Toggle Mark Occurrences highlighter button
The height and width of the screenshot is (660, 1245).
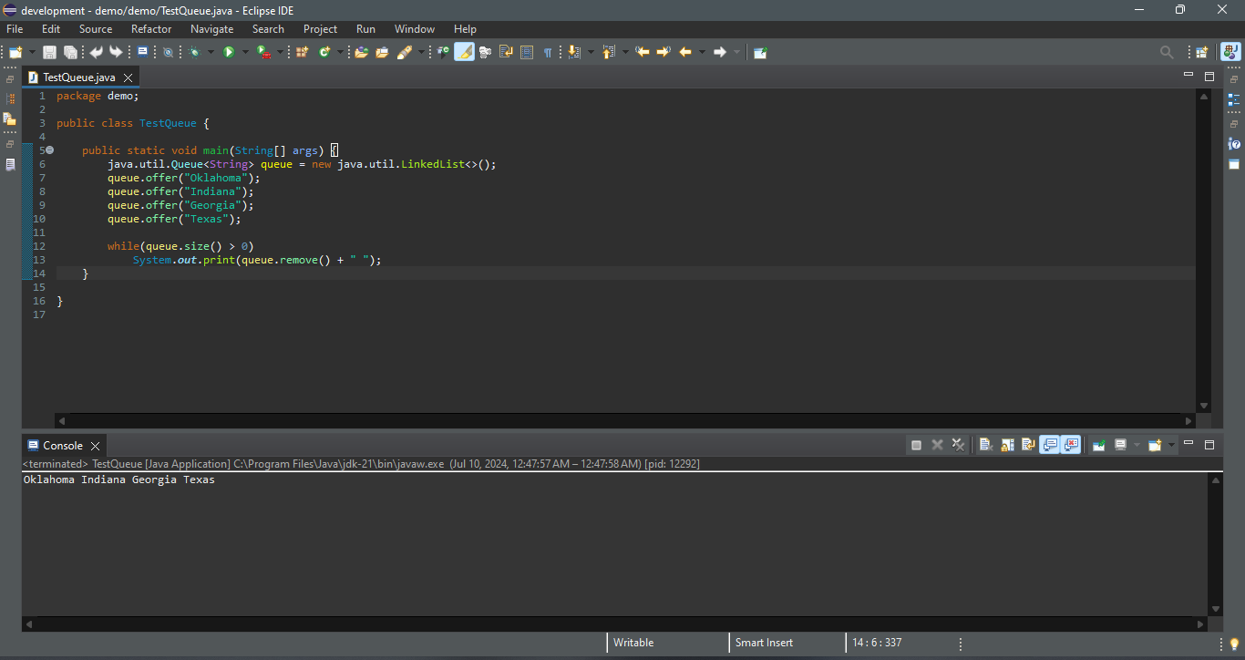coord(464,53)
